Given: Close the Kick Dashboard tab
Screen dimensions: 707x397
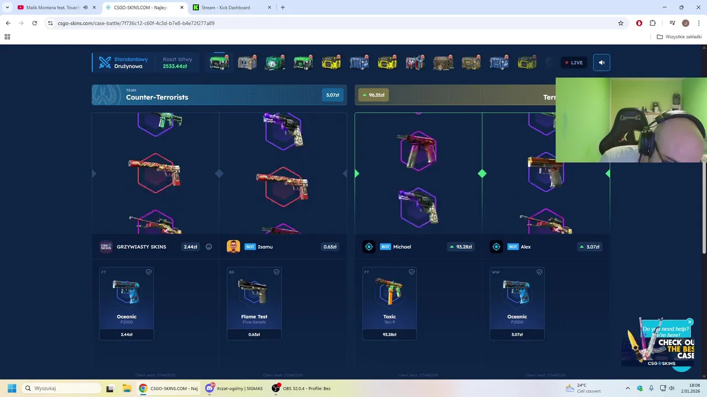Looking at the screenshot, I should point(270,8).
